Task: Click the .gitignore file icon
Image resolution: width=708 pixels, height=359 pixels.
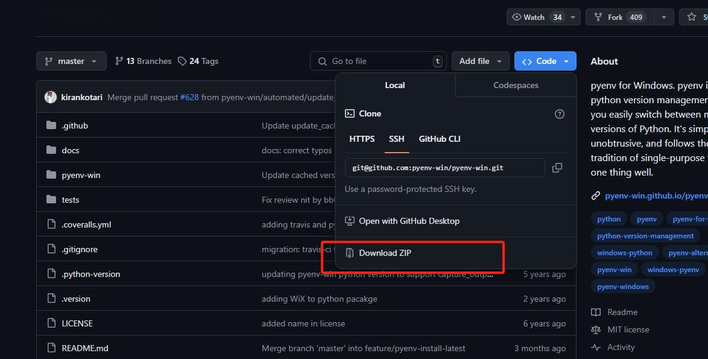Action: click(51, 249)
